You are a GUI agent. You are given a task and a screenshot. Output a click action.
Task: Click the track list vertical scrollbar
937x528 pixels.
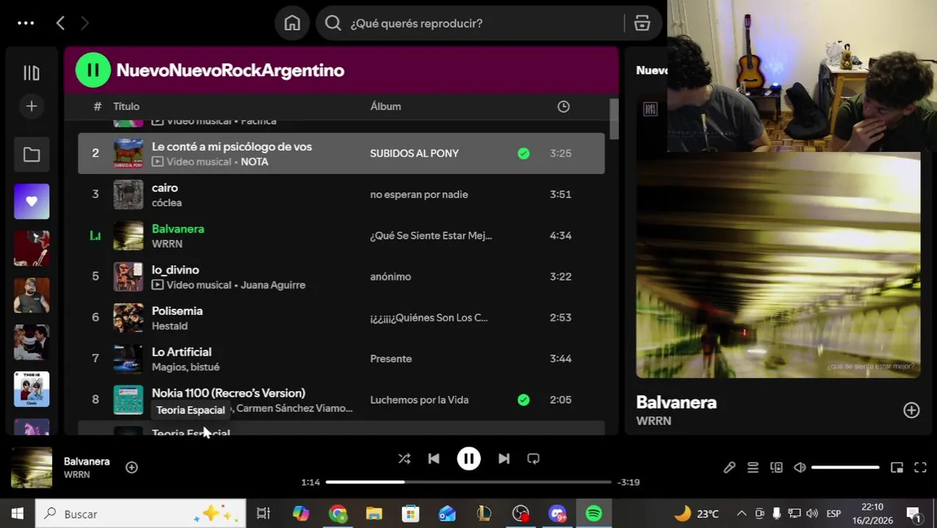tap(614, 119)
